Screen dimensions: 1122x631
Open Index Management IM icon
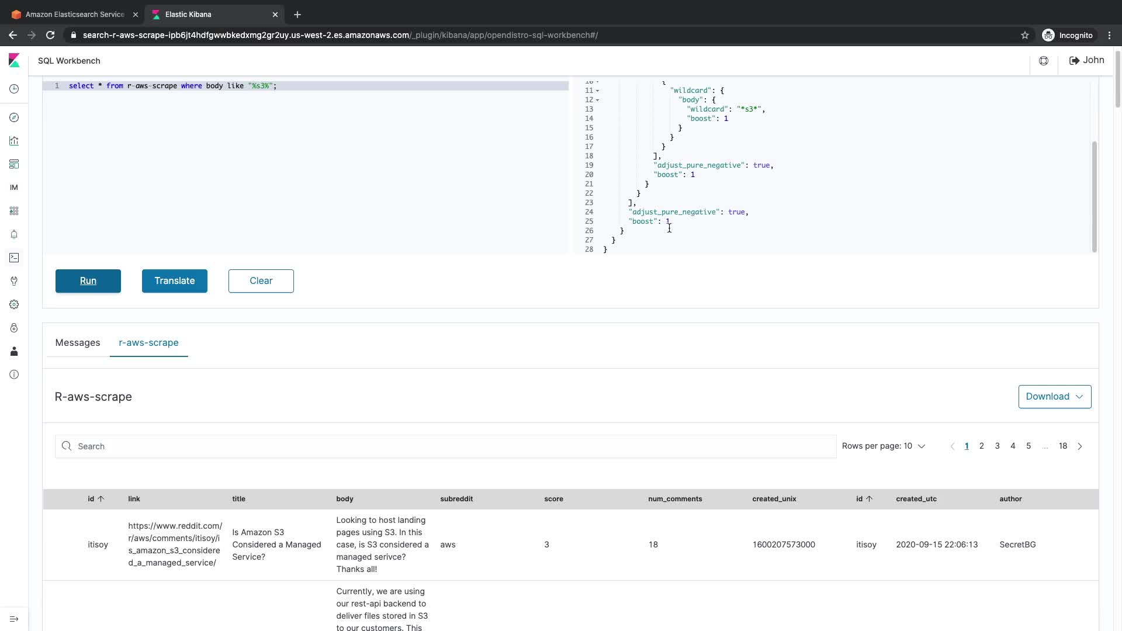(14, 188)
